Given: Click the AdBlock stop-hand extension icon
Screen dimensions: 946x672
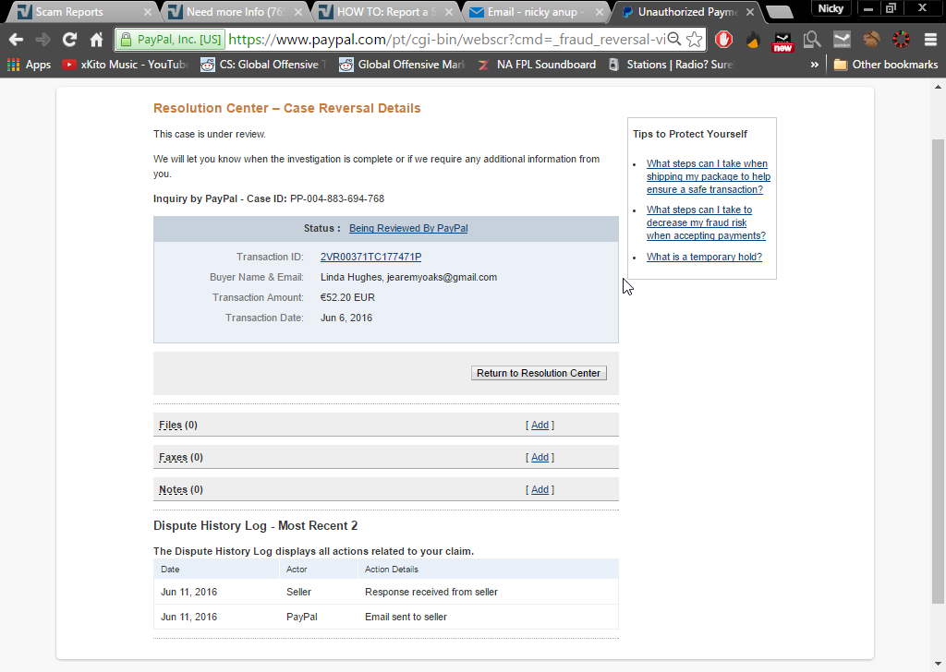Looking at the screenshot, I should click(723, 40).
